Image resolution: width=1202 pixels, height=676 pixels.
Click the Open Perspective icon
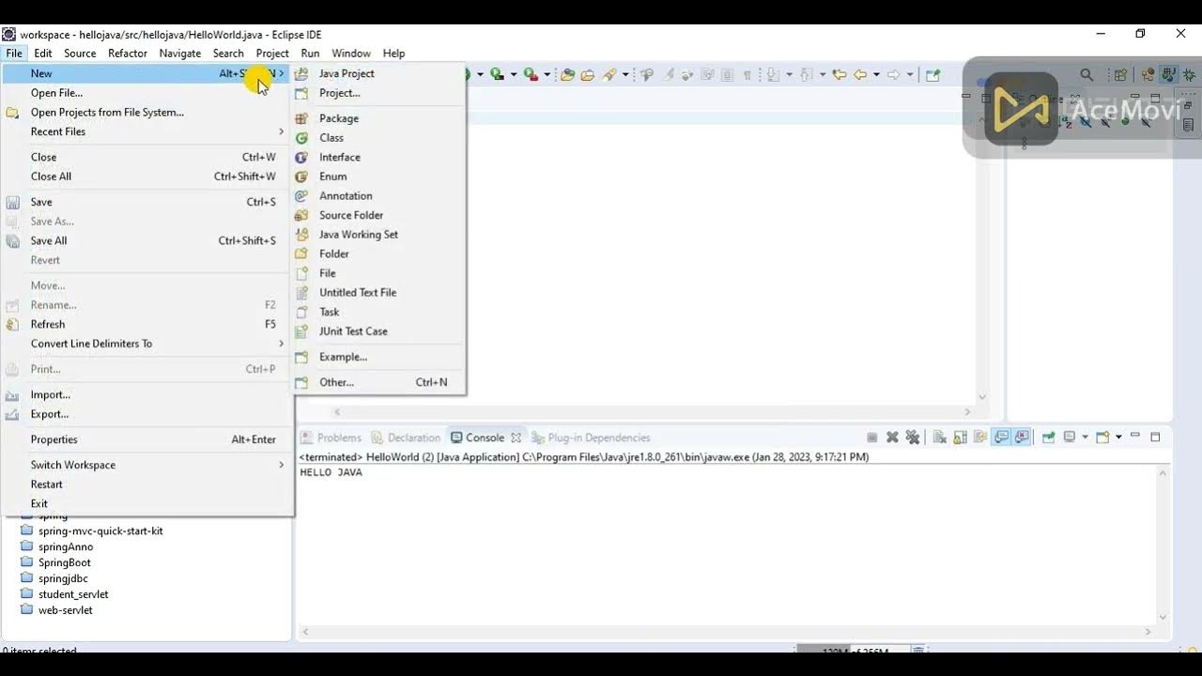1120,74
